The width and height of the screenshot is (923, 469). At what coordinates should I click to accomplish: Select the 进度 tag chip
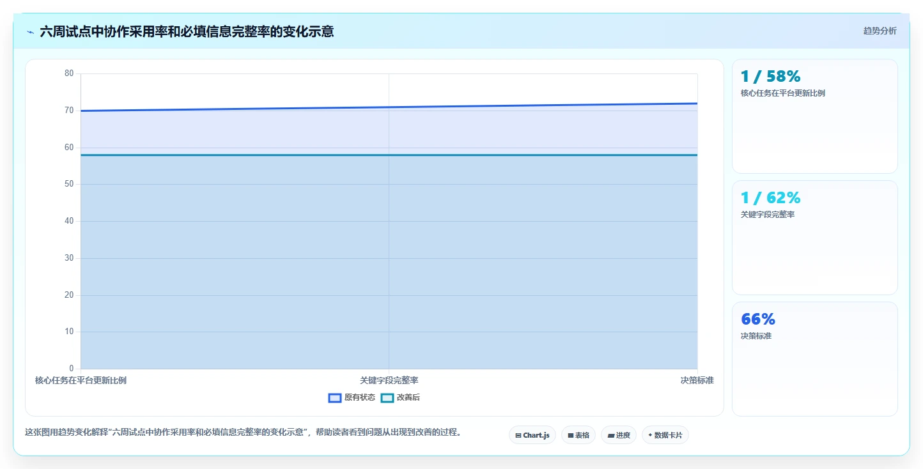pyautogui.click(x=619, y=435)
